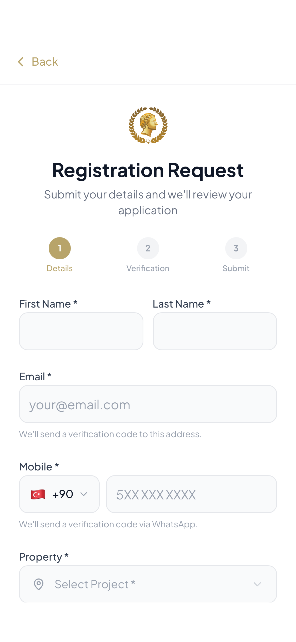Go to the Verification step label
The height and width of the screenshot is (642, 296).
coord(148,268)
